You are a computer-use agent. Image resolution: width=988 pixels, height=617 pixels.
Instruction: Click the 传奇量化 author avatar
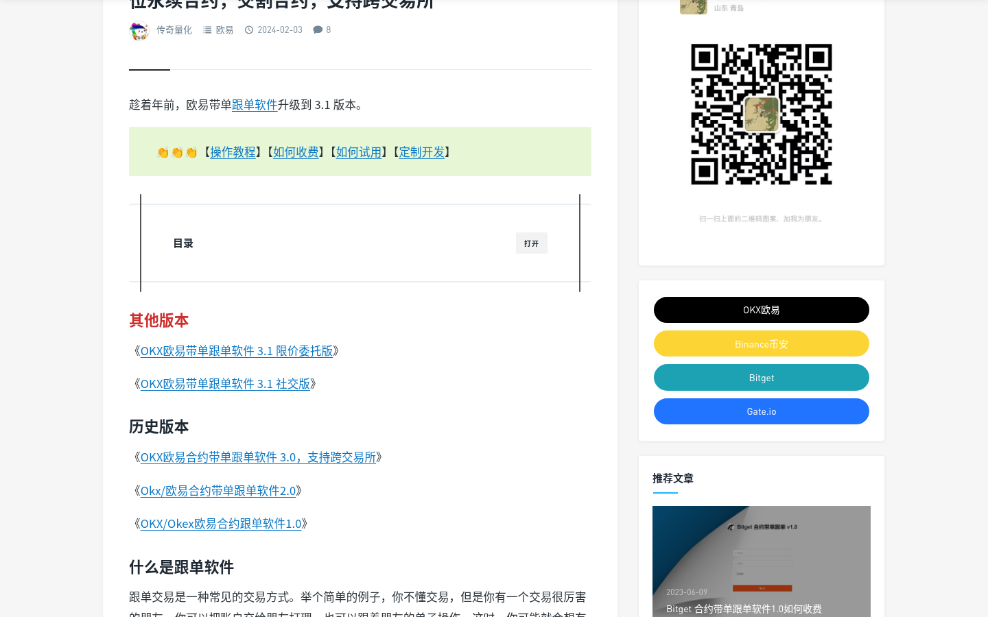click(x=139, y=30)
